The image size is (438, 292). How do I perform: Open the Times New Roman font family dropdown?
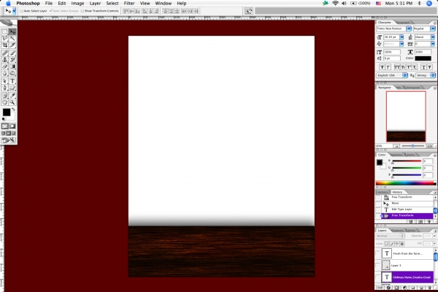(409, 28)
